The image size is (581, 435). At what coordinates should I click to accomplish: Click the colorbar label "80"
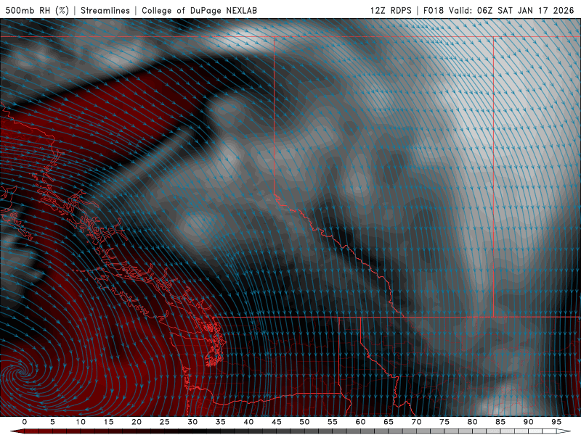pos(472,422)
